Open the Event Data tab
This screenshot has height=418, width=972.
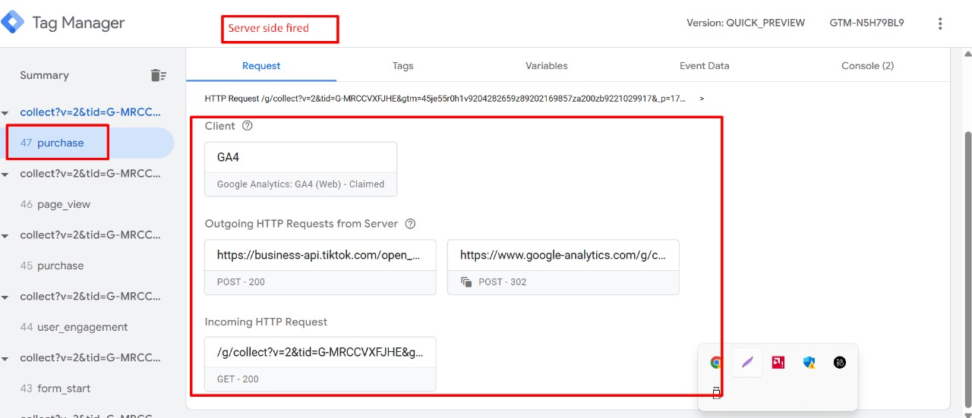click(704, 66)
